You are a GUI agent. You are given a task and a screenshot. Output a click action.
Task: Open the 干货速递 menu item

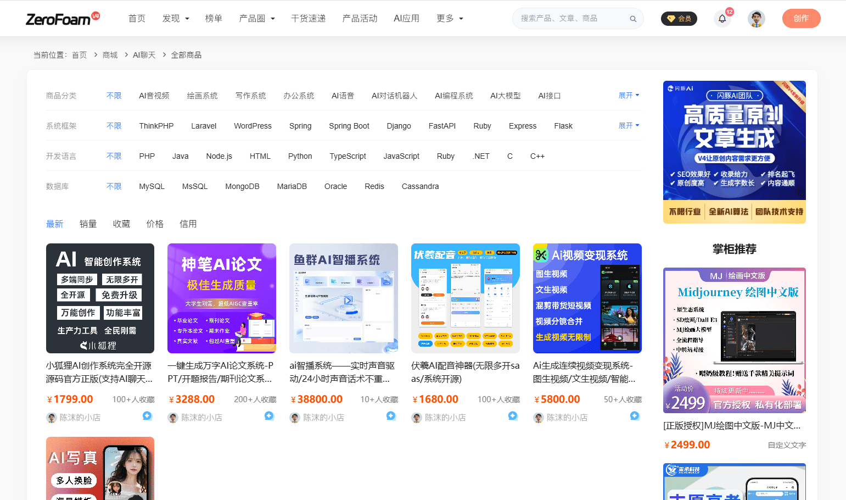click(x=308, y=18)
